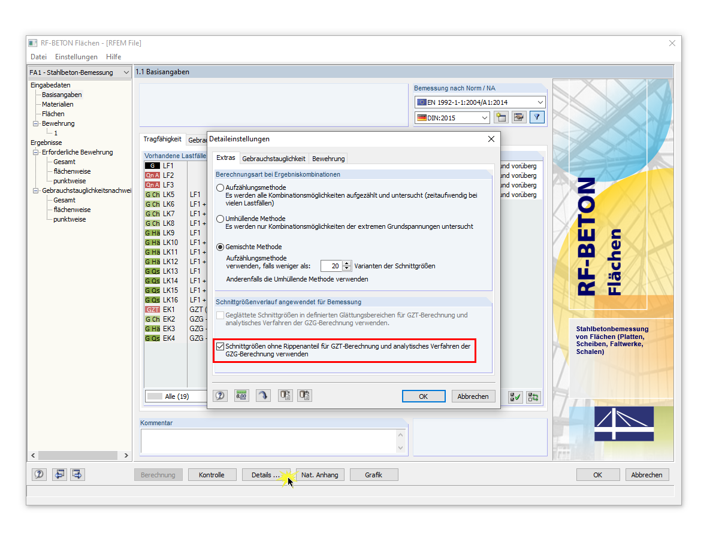The image size is (719, 539).
Task: Select the Umhüllende Methode radio button
Action: click(220, 219)
